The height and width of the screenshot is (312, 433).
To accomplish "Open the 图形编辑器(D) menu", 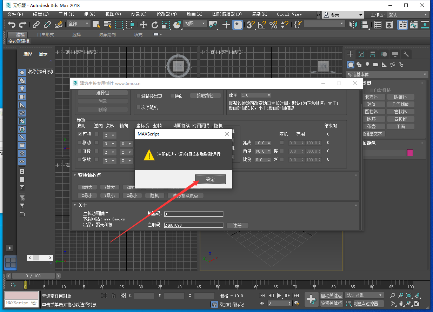I will [227, 14].
